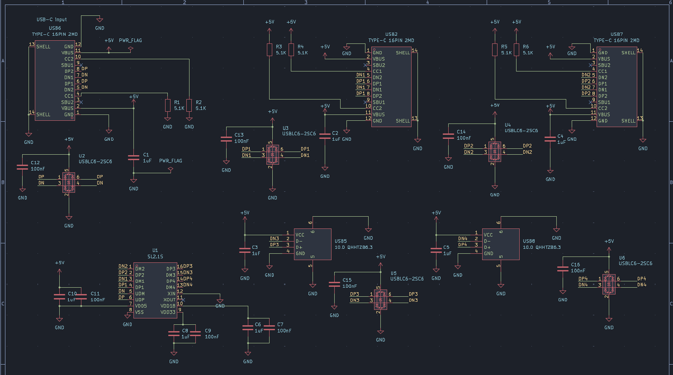Select capacitor C7 symbol
This screenshot has width=673, height=375.
point(270,327)
